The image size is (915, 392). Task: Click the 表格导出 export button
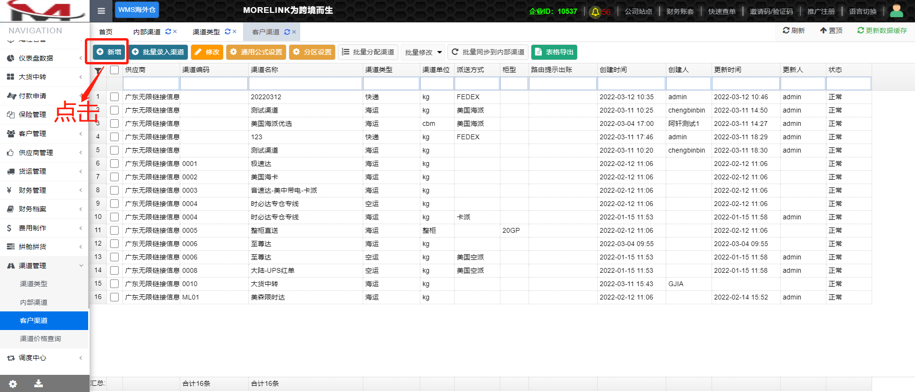[554, 52]
